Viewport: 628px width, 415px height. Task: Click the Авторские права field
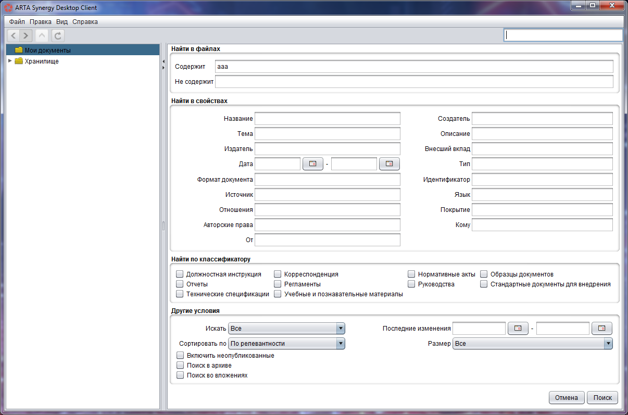pos(328,224)
